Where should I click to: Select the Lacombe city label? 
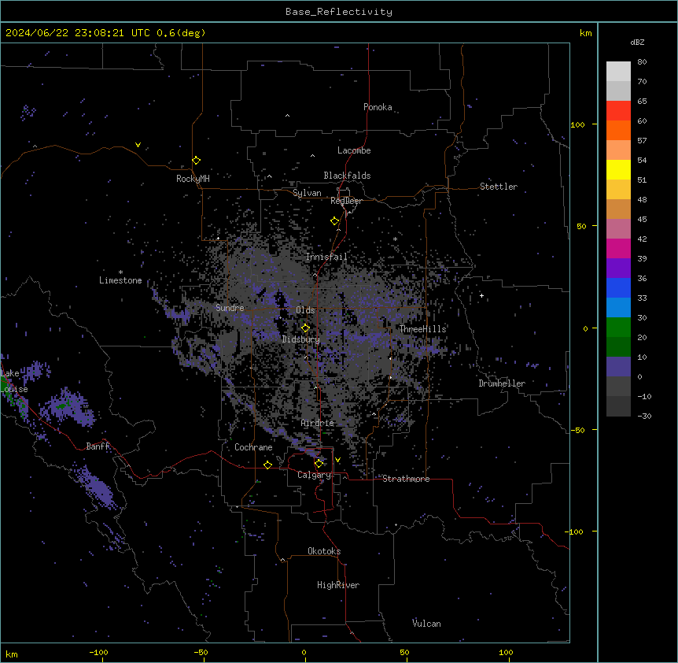tap(354, 150)
